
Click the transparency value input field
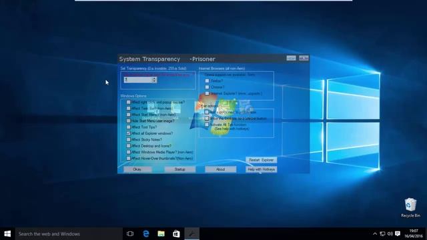[137, 80]
